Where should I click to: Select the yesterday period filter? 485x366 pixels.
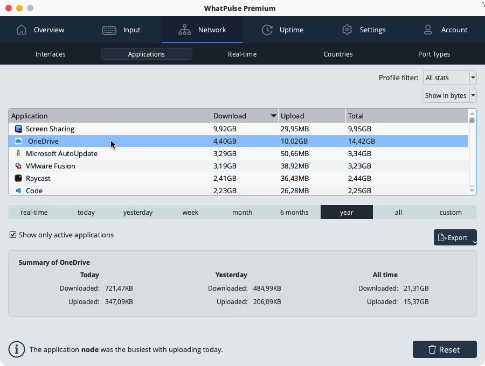point(138,212)
